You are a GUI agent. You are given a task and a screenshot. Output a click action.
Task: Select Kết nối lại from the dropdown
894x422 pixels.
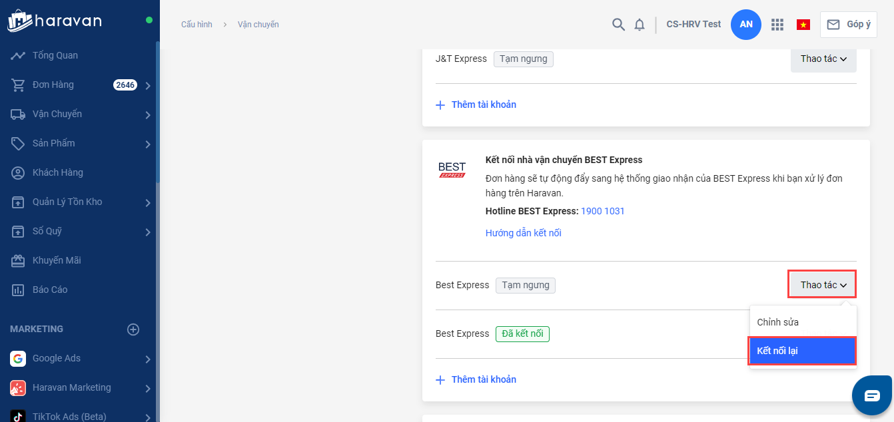pyautogui.click(x=802, y=351)
